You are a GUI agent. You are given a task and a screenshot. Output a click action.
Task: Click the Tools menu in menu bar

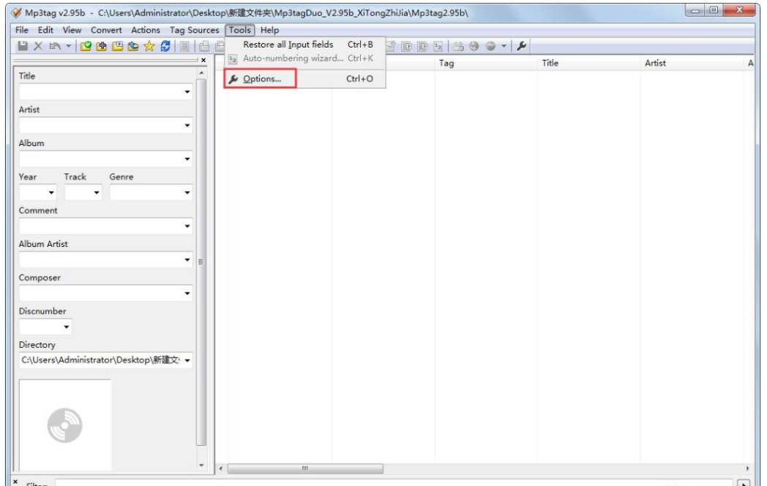pyautogui.click(x=240, y=30)
